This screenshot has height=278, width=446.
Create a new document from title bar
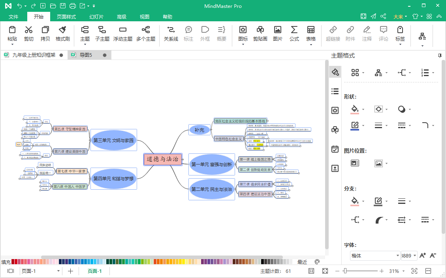(43, 6)
